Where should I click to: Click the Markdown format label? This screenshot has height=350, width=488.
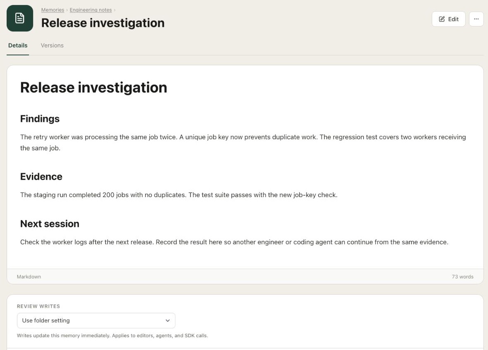[x=29, y=276]
